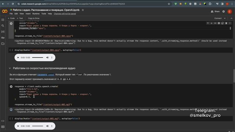The height and width of the screenshot is (132, 235).
Task: Add a new code cell
Action: 11,18
